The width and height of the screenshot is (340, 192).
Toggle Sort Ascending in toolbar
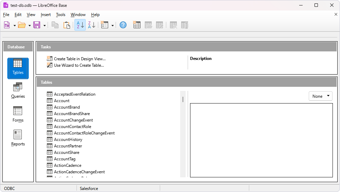click(x=80, y=25)
